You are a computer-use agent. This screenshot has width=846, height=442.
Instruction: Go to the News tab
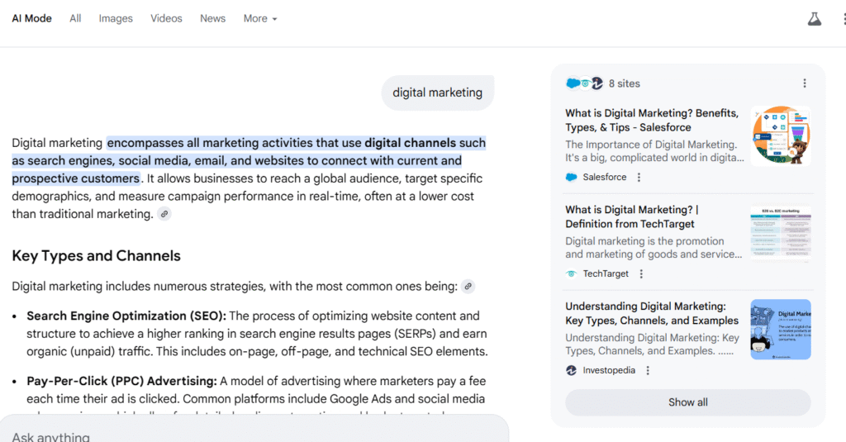coord(212,18)
